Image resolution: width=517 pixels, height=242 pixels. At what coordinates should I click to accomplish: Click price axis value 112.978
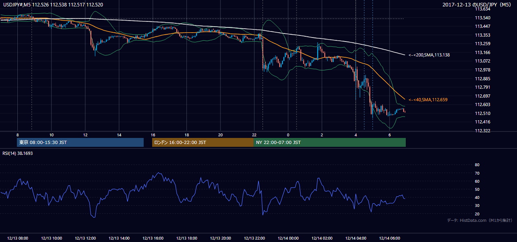point(482,69)
